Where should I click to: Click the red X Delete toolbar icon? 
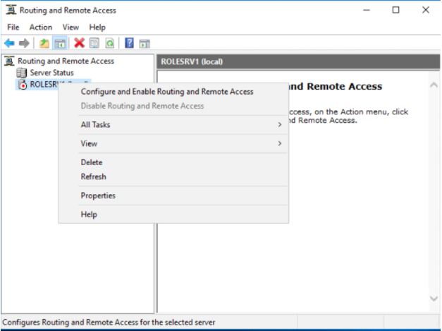80,44
